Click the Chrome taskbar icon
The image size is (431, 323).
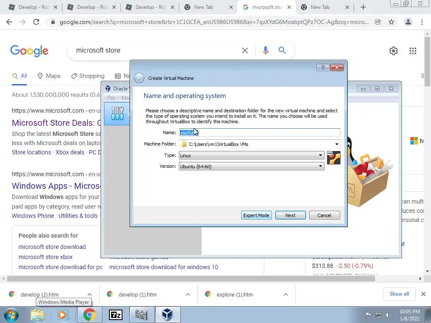[x=89, y=315]
